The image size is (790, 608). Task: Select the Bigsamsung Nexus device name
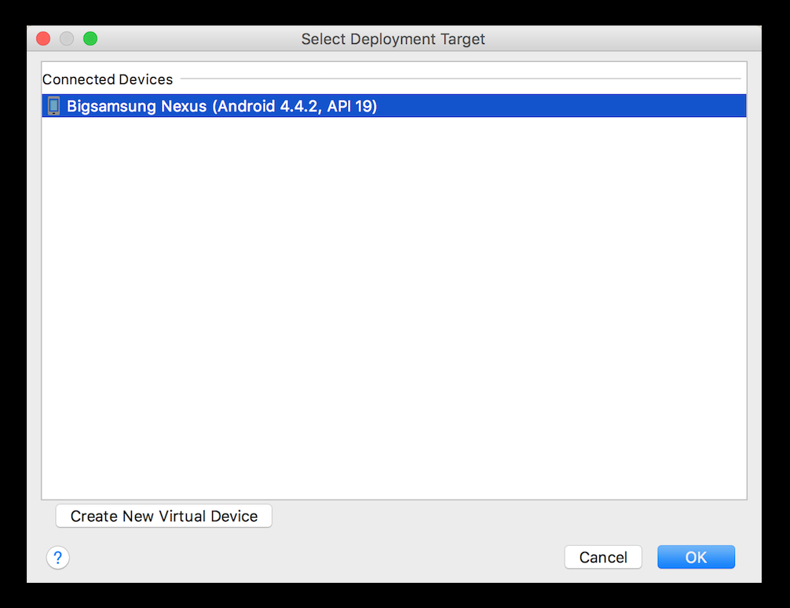[137, 106]
